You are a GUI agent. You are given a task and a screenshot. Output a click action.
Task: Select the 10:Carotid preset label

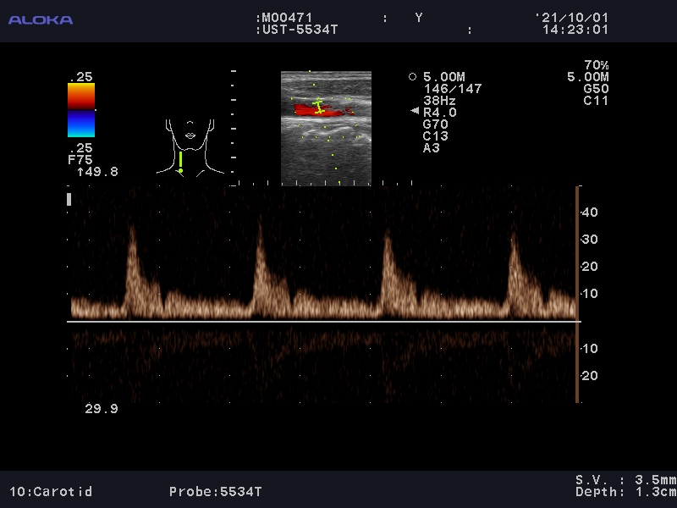[x=51, y=491]
